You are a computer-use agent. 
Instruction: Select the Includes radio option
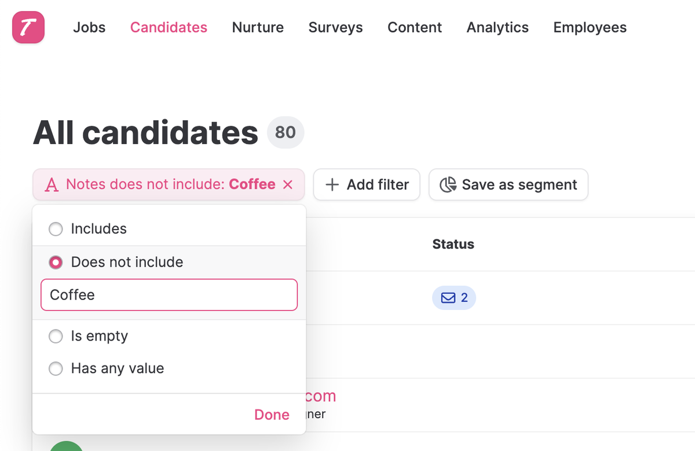56,229
